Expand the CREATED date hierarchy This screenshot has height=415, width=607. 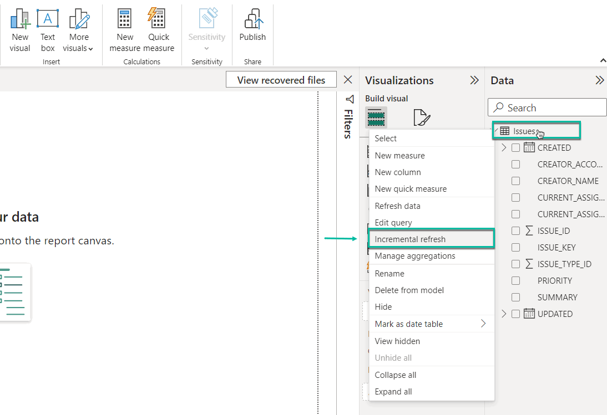pyautogui.click(x=504, y=147)
